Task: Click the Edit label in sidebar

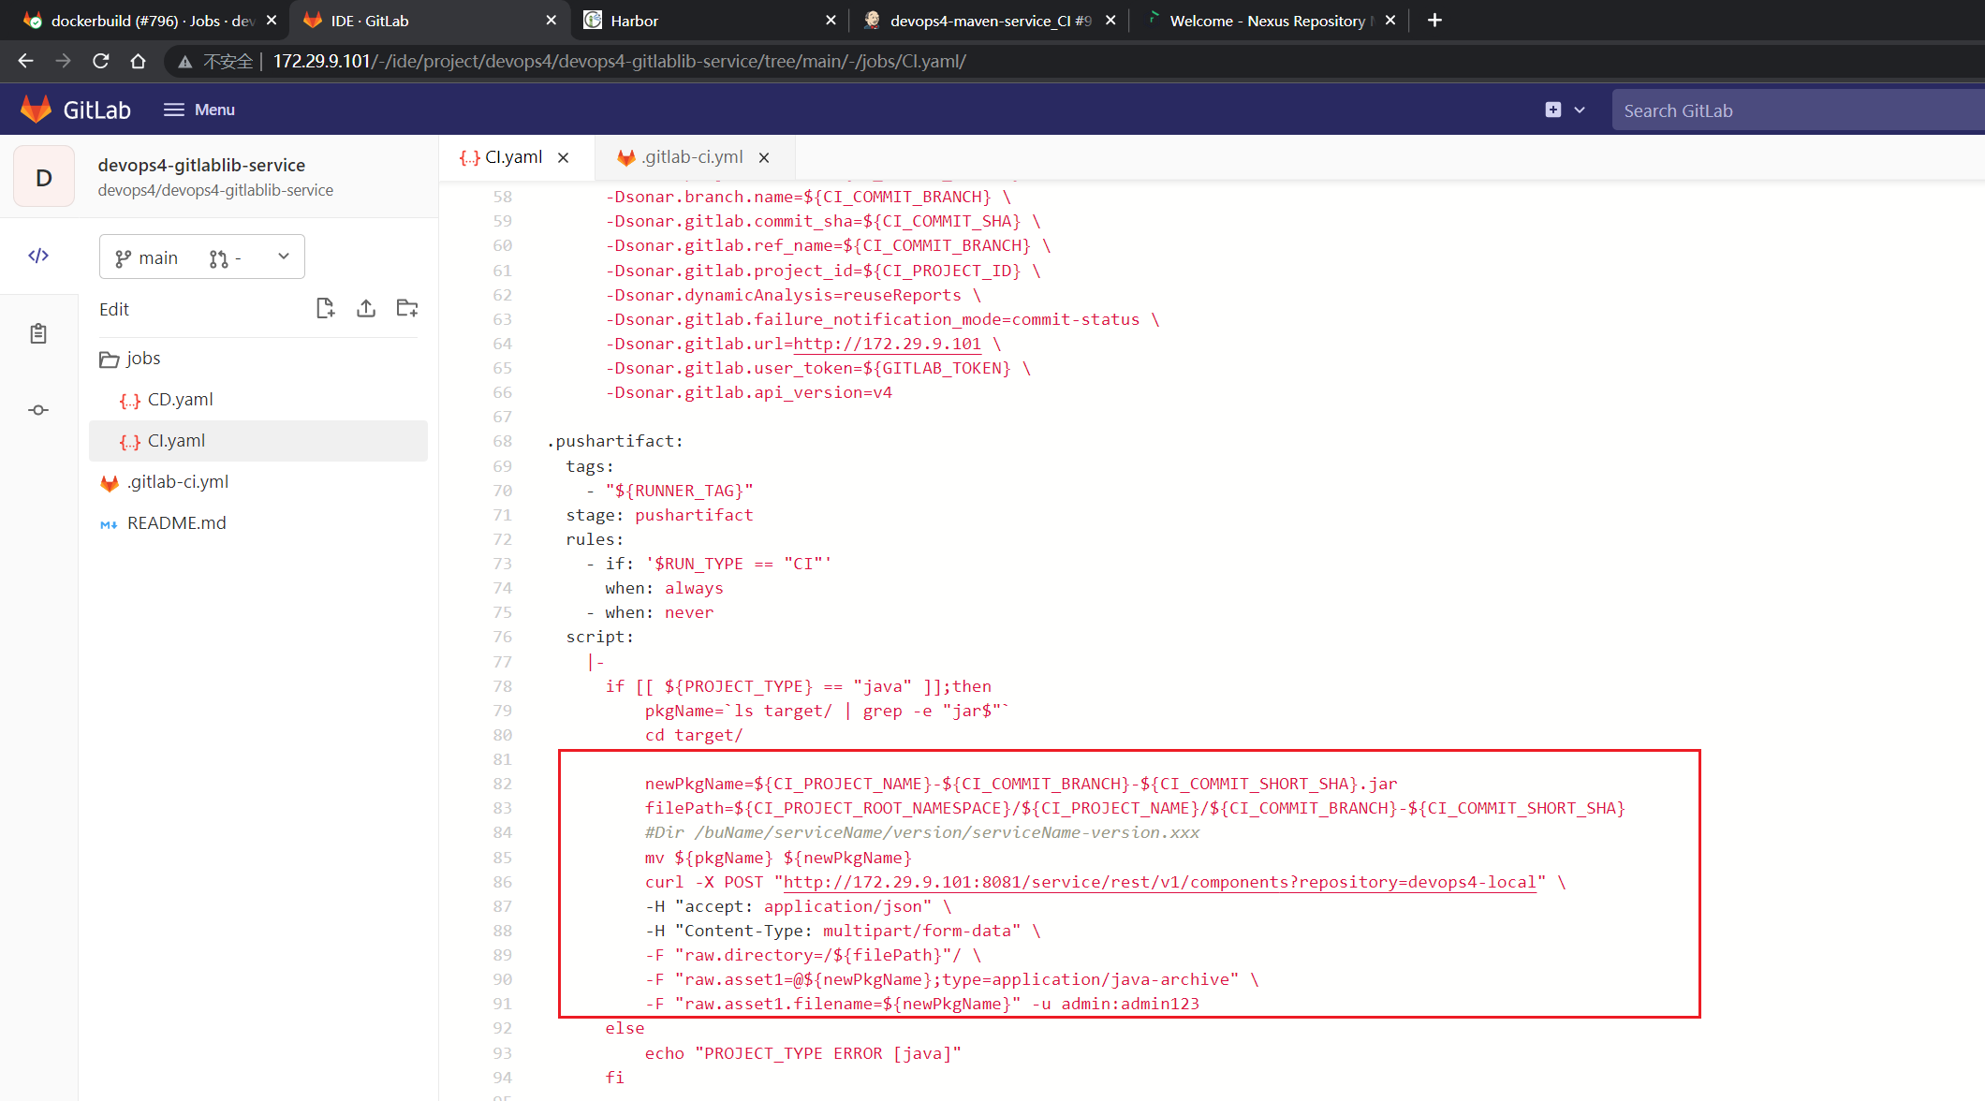Action: (114, 309)
